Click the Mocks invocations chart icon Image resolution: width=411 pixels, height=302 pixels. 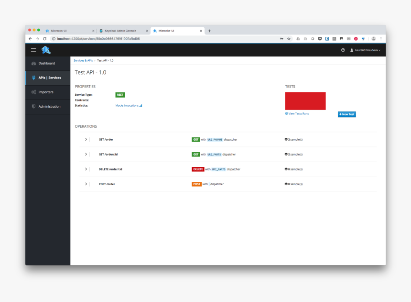pyautogui.click(x=141, y=105)
